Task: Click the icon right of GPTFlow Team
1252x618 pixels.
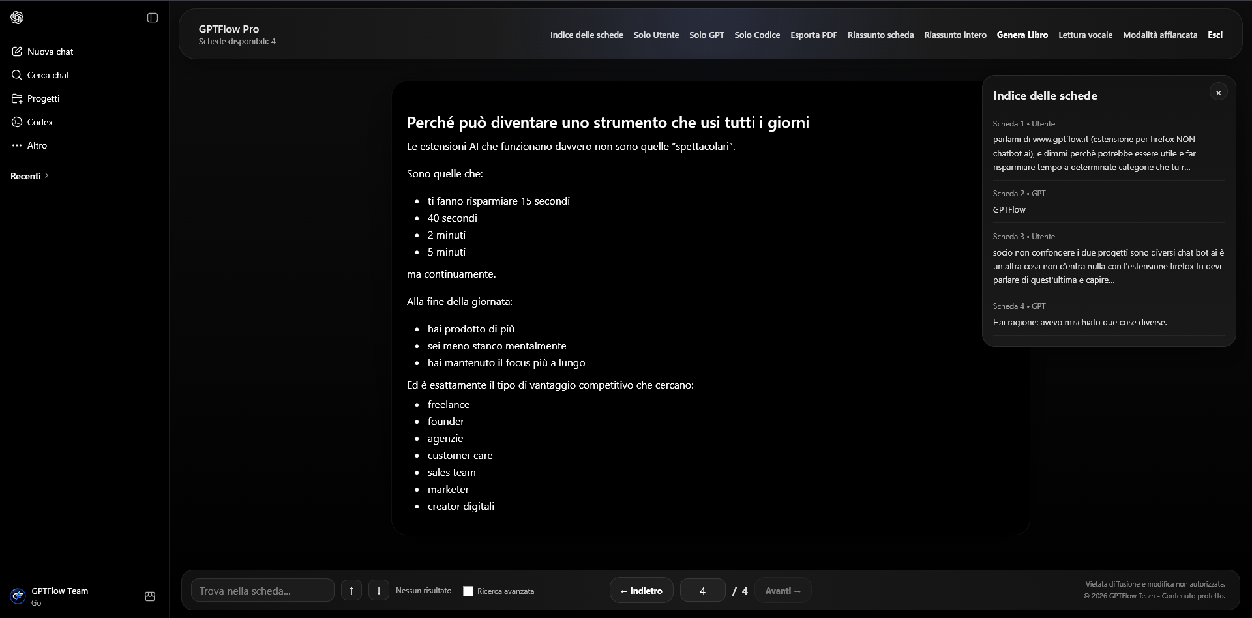Action: pyautogui.click(x=150, y=596)
